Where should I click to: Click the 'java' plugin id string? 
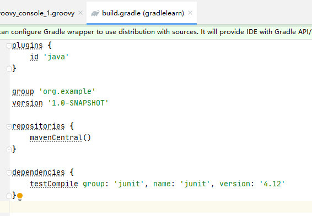pos(56,57)
